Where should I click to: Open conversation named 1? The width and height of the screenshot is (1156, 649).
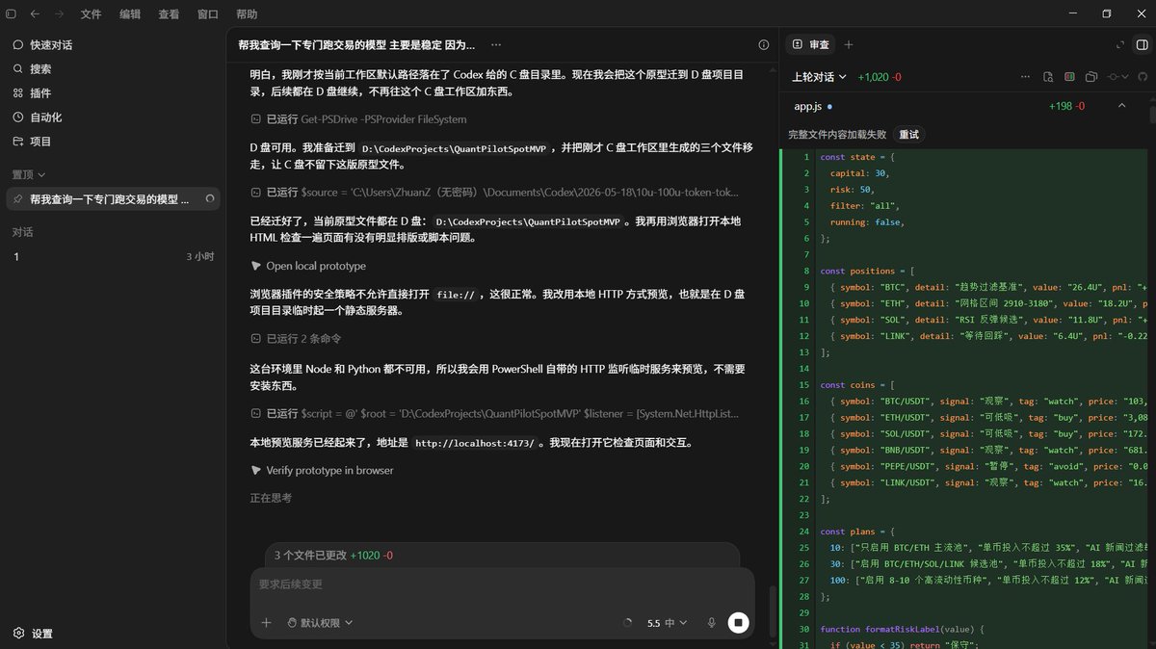tap(113, 256)
